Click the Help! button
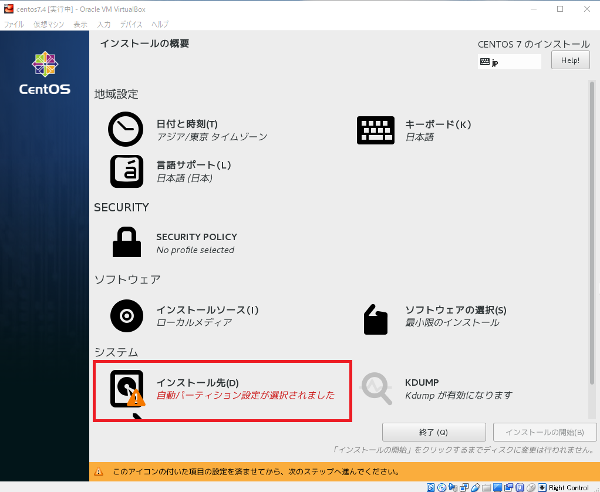 [x=570, y=60]
